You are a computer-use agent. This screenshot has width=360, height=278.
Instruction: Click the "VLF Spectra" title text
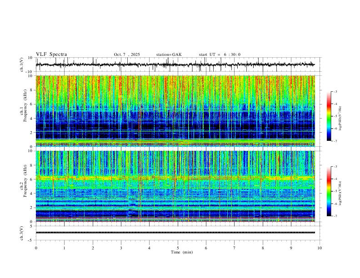click(x=51, y=55)
